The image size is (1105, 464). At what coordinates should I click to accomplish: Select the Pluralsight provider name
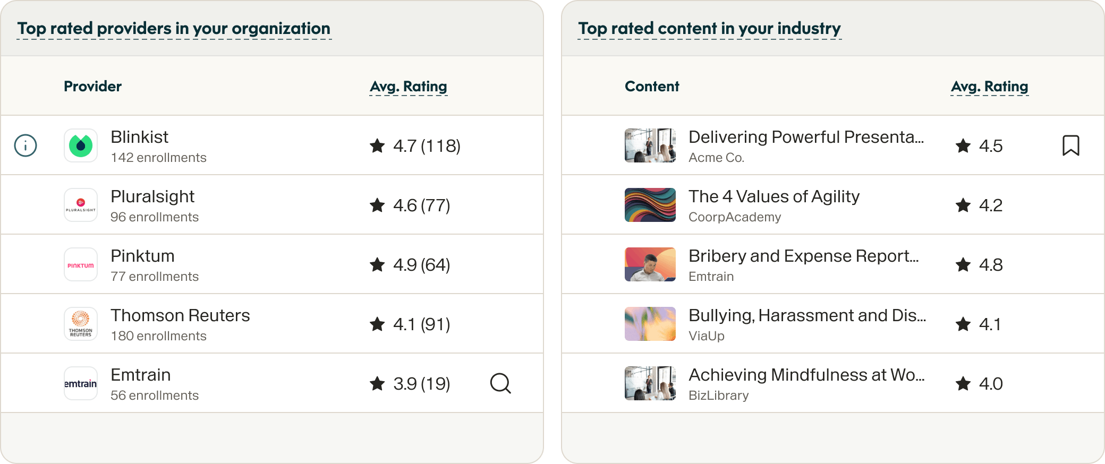pos(152,196)
